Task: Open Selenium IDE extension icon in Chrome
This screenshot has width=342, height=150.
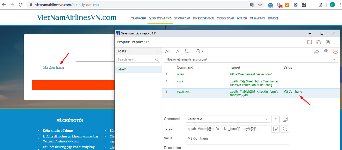Action: [304, 5]
